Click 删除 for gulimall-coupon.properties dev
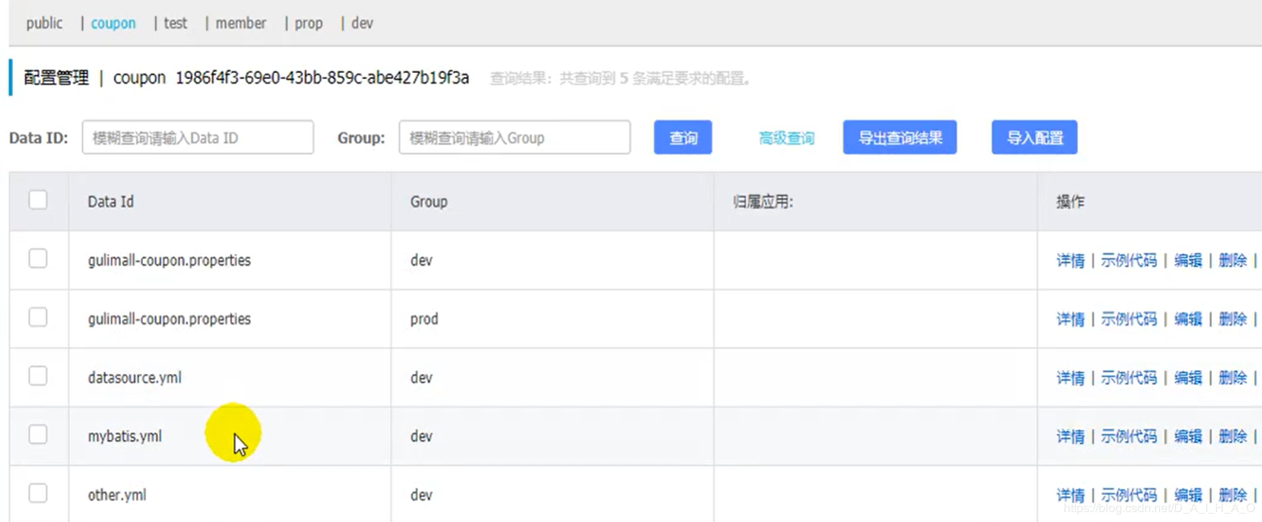Image resolution: width=1262 pixels, height=522 pixels. 1232,261
